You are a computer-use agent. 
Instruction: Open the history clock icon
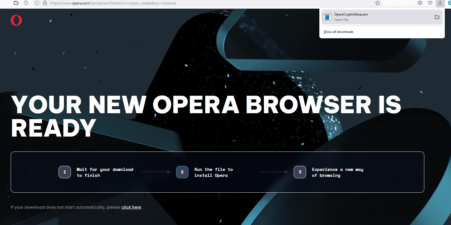coord(26,3)
